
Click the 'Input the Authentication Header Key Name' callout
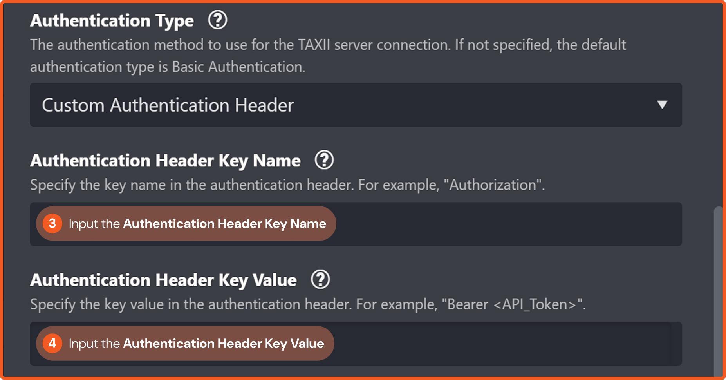(197, 224)
